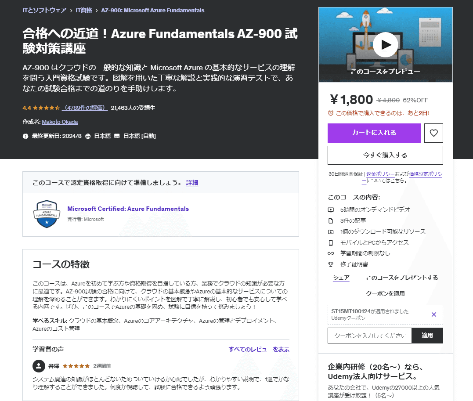Click 1個のダウンロード可能なリソース text
This screenshot has width=473, height=401.
point(383,231)
